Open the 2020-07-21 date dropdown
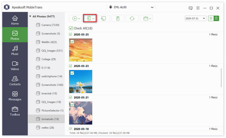226x138 pixels. tap(195, 18)
